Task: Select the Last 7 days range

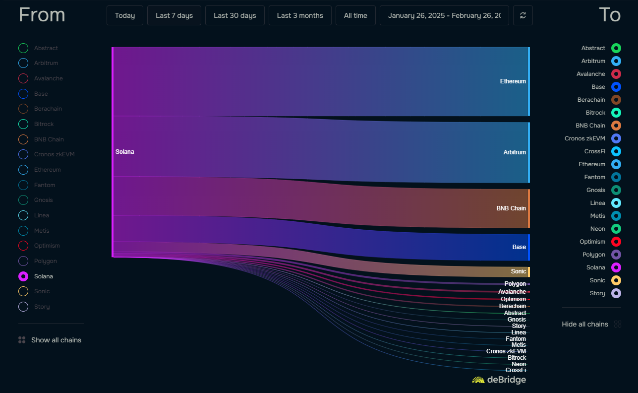Action: point(174,15)
